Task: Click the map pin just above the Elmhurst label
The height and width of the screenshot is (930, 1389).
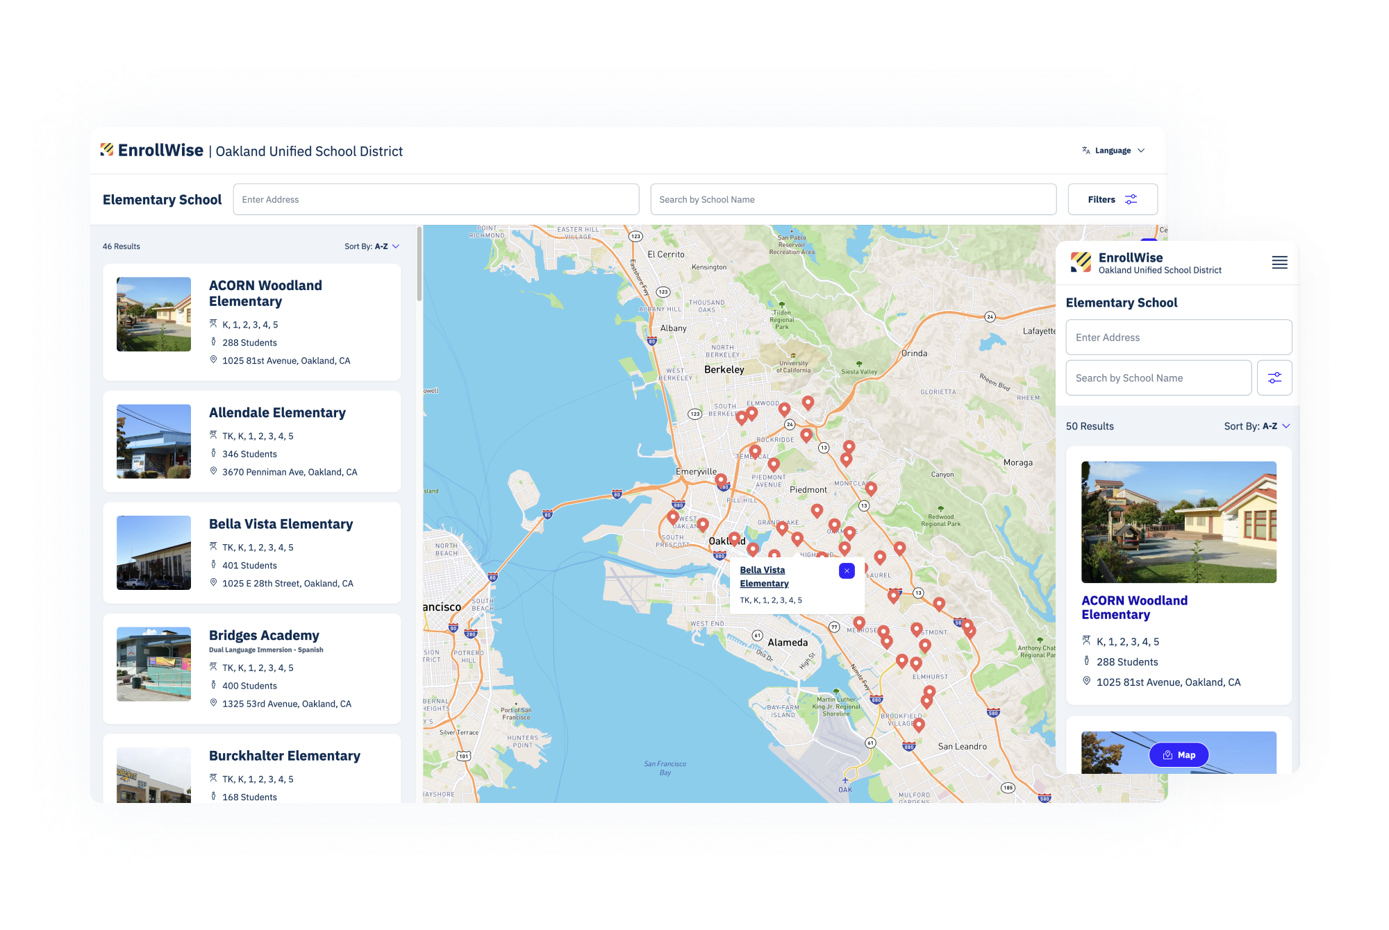Action: [x=916, y=663]
